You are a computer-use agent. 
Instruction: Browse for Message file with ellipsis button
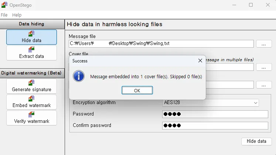[x=264, y=44]
